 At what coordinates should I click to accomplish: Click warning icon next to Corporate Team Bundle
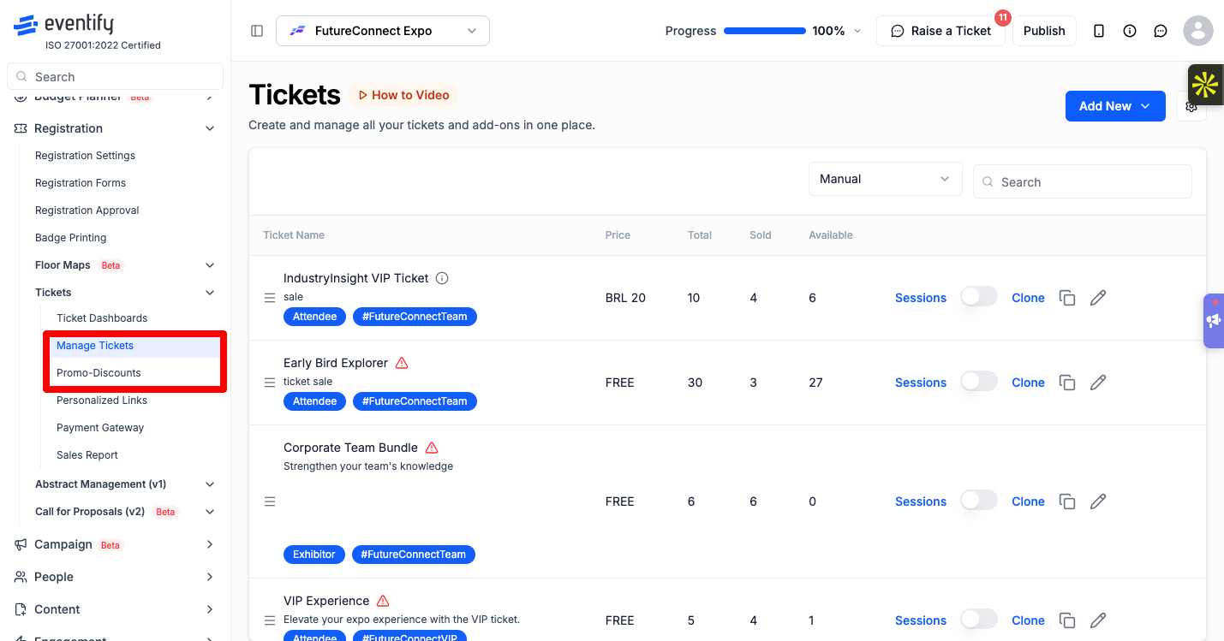point(432,448)
